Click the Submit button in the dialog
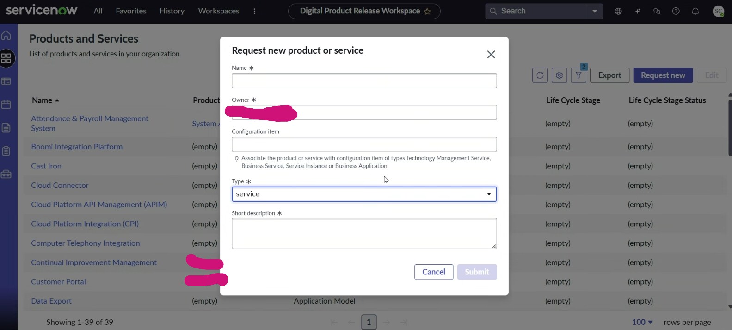The width and height of the screenshot is (732, 330). (x=477, y=272)
